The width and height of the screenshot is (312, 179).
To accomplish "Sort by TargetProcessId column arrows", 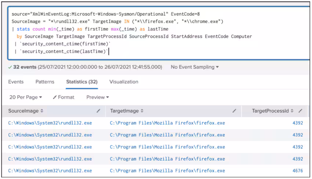I will pyautogui.click(x=292, y=111).
